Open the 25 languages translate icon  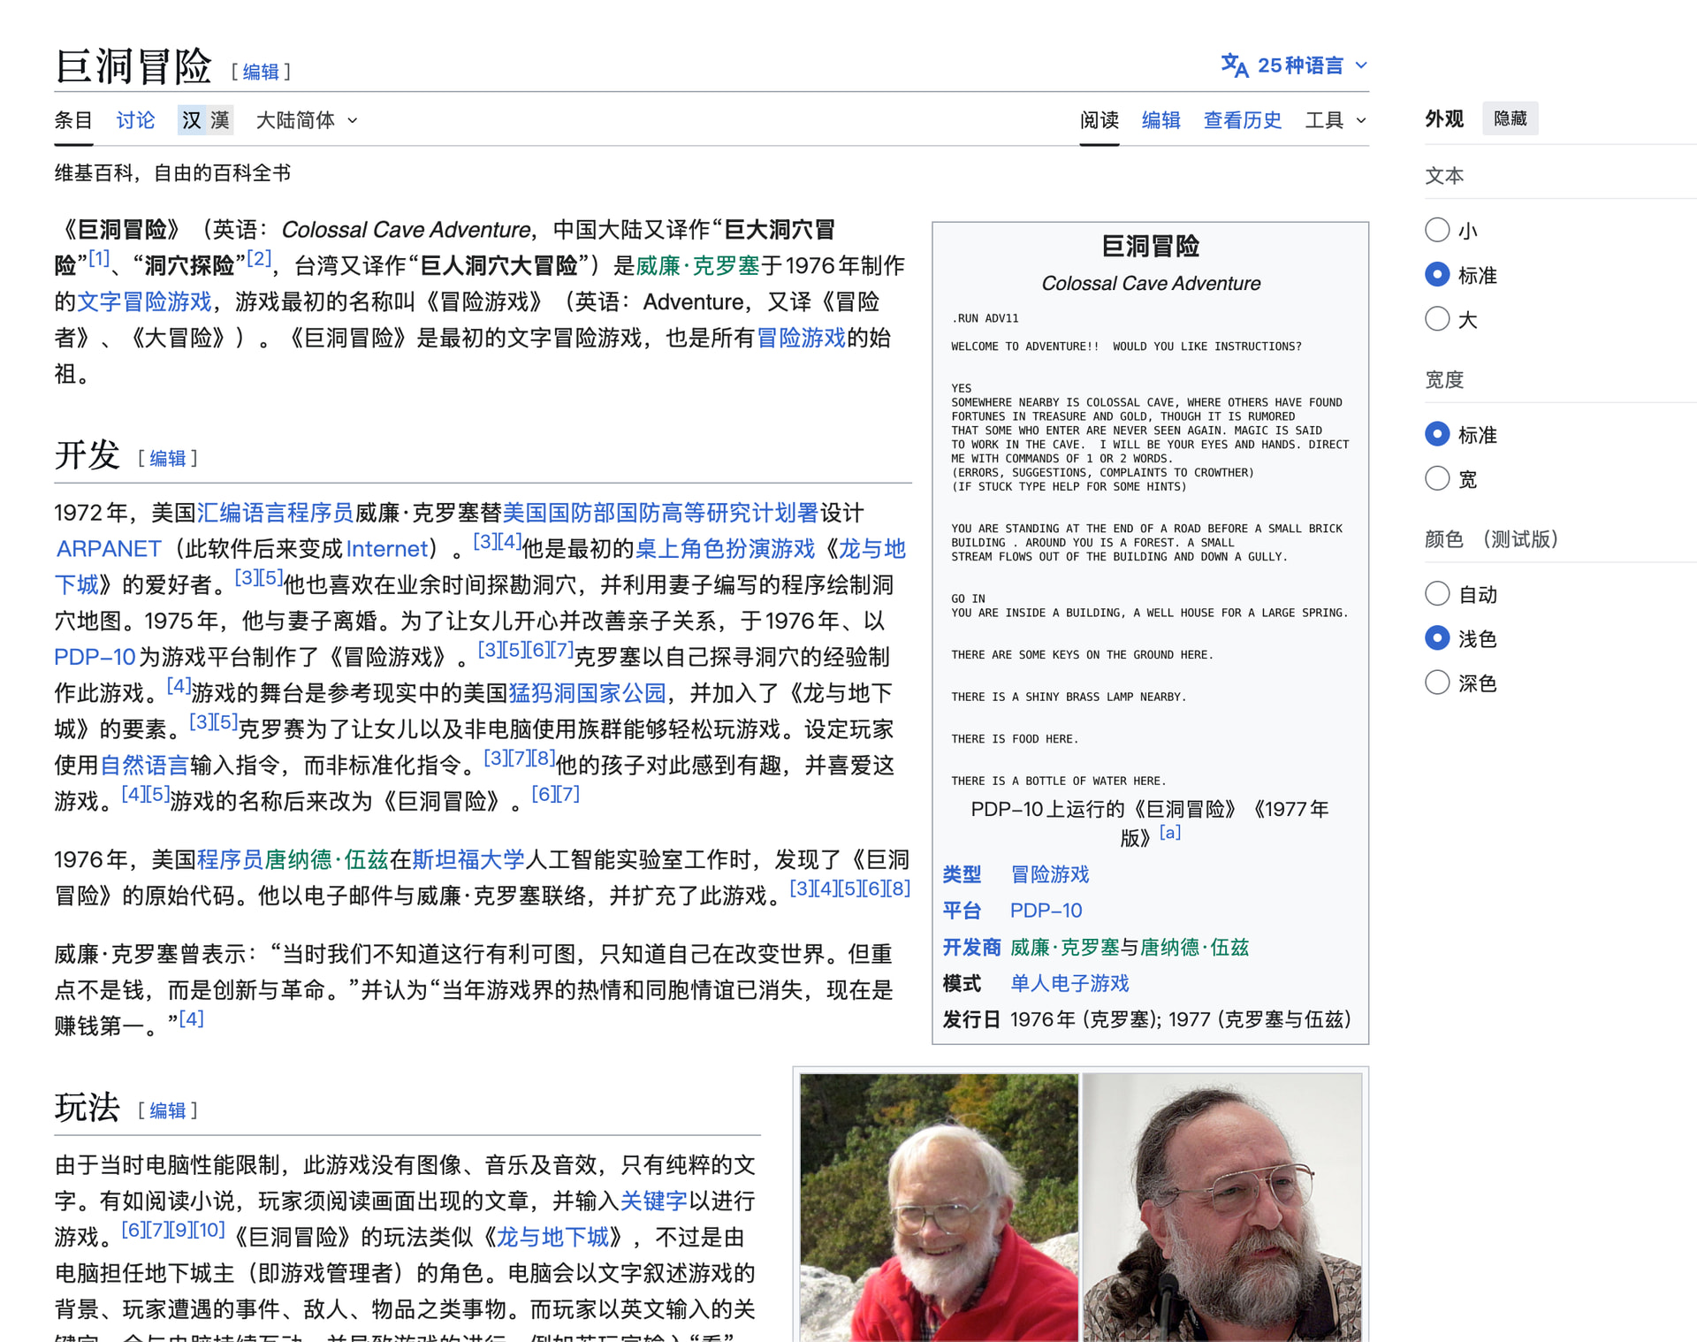click(x=1234, y=65)
